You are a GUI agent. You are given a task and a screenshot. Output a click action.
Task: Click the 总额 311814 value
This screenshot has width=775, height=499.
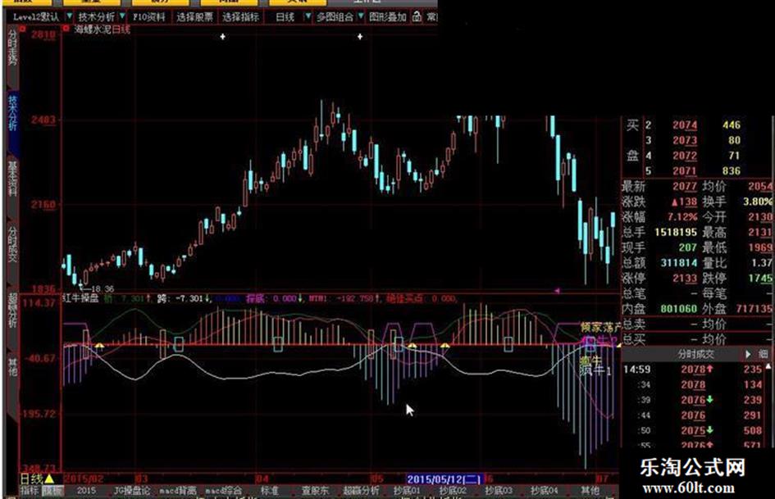click(x=678, y=263)
